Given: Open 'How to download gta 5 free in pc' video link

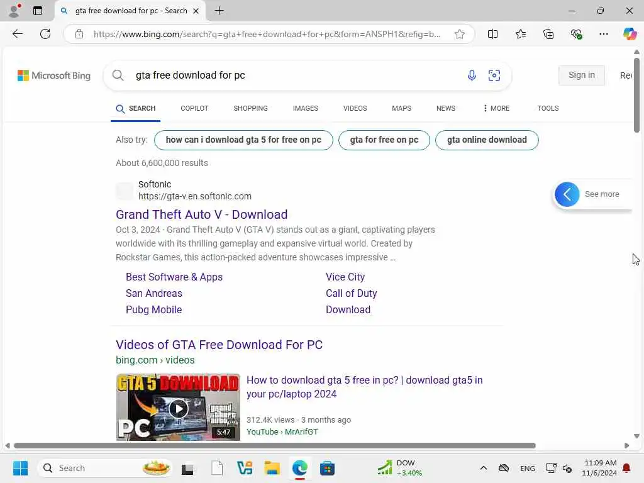Looking at the screenshot, I should point(364,387).
